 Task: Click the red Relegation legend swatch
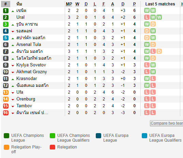pos(52,147)
